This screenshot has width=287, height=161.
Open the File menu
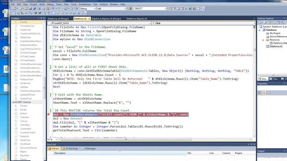click(x=13, y=4)
